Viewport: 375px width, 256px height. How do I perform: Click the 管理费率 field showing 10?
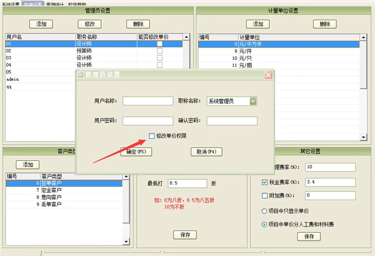click(x=330, y=167)
